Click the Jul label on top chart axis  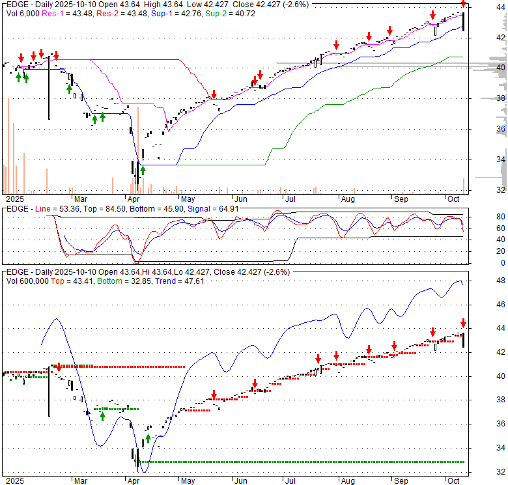pyautogui.click(x=290, y=199)
